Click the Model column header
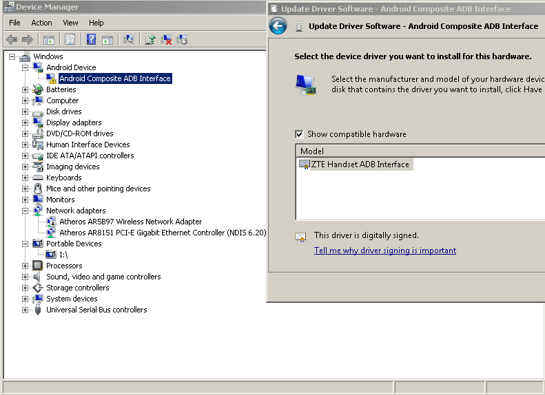 pyautogui.click(x=420, y=151)
